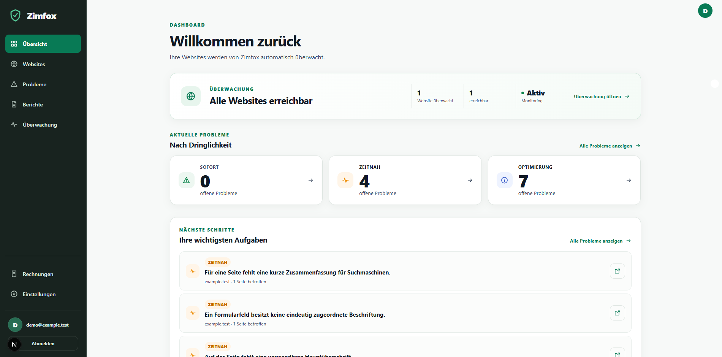This screenshot has height=357, width=722.
Task: Click the pulse icon of the Formularfeld task
Action: coord(193,313)
